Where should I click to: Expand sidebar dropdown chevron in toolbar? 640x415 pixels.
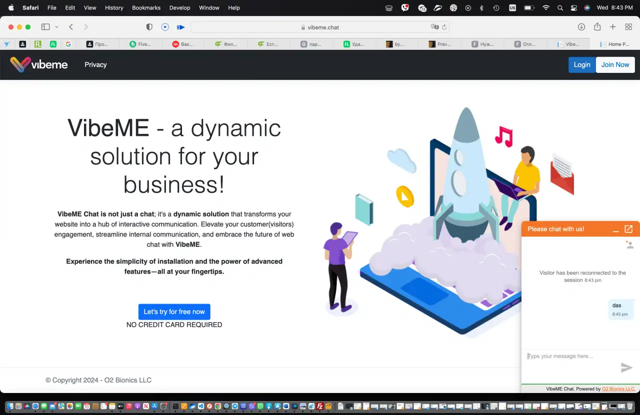tap(56, 27)
